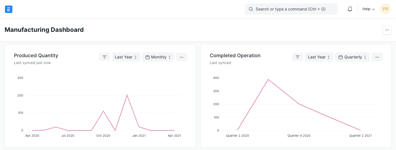Click the Manufacturing Dashboard page title
Screen dimensions: 396x150
tap(44, 30)
